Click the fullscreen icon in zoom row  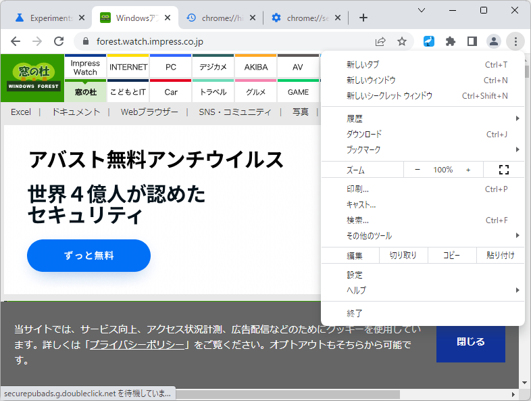coord(503,170)
